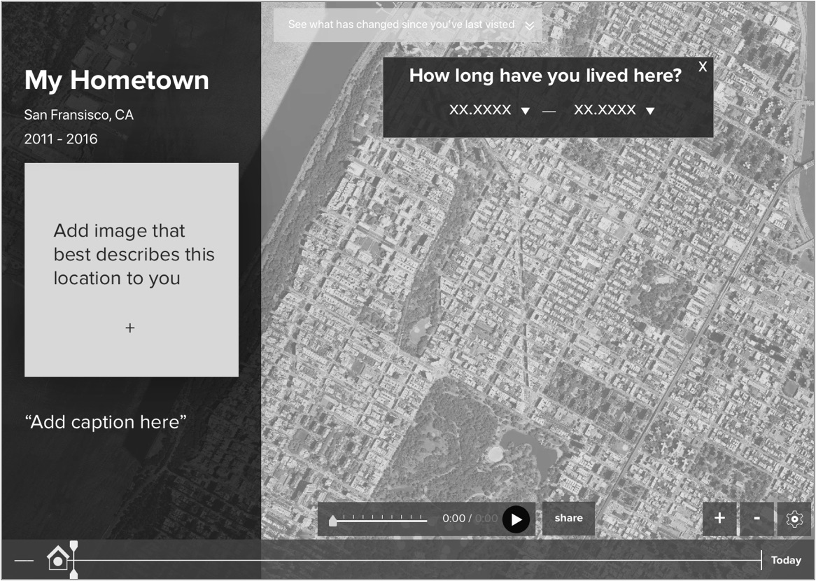
Task: Add an image with the plus placeholder
Action: (129, 327)
